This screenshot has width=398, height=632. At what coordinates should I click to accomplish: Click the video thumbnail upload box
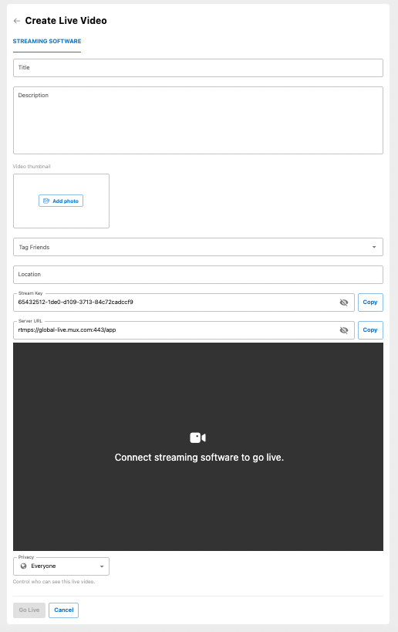coord(61,201)
